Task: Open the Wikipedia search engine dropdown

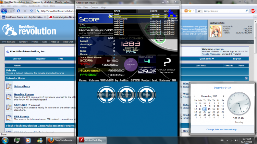Action: click(200, 11)
